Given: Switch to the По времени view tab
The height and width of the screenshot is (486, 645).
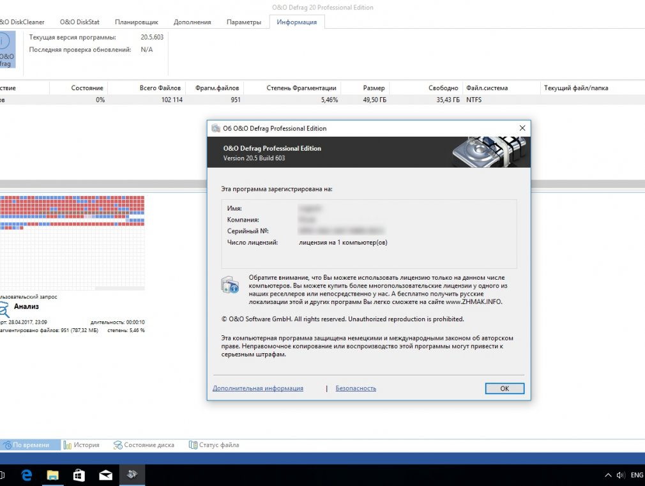Looking at the screenshot, I should click(x=31, y=445).
